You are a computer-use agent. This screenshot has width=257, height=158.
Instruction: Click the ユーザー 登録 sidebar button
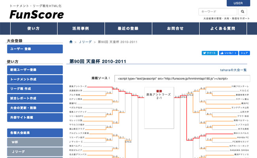tap(35, 49)
